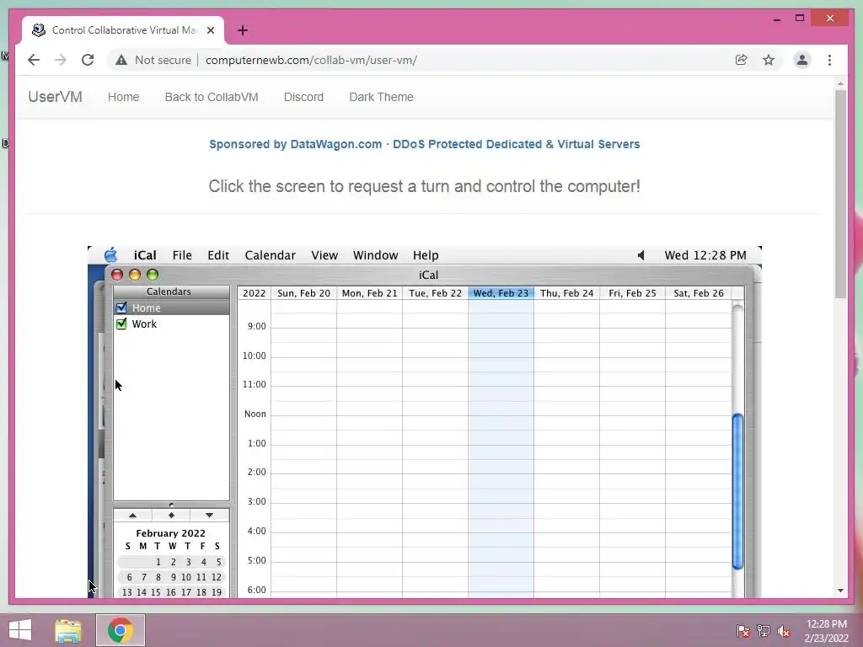Select day 16 in mini calendar
Viewport: 863px width, 647px height.
(x=171, y=592)
